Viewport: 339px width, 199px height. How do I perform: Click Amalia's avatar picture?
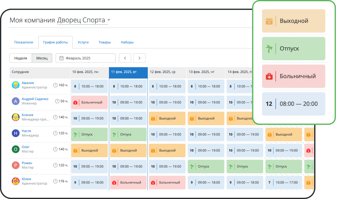(16, 85)
